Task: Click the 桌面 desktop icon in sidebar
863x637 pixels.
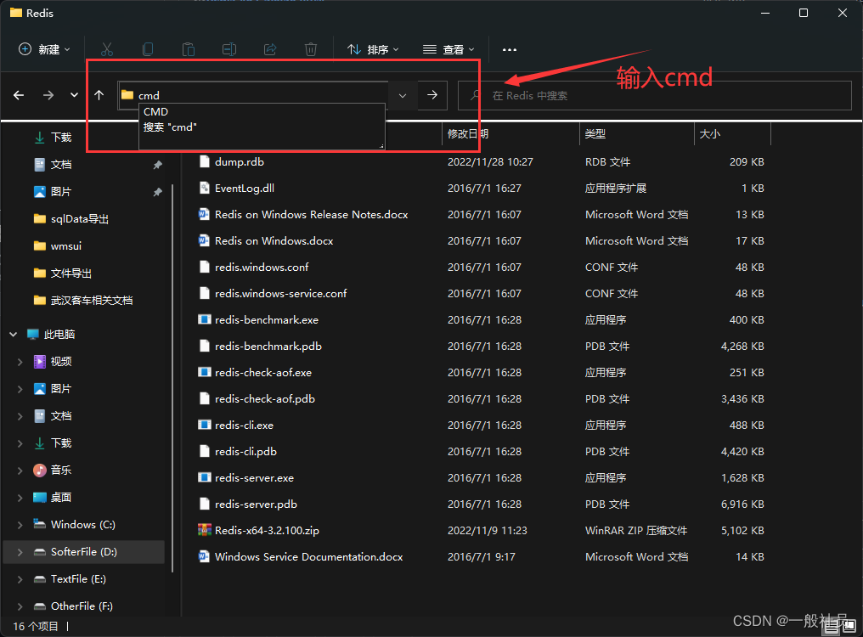Action: click(40, 497)
